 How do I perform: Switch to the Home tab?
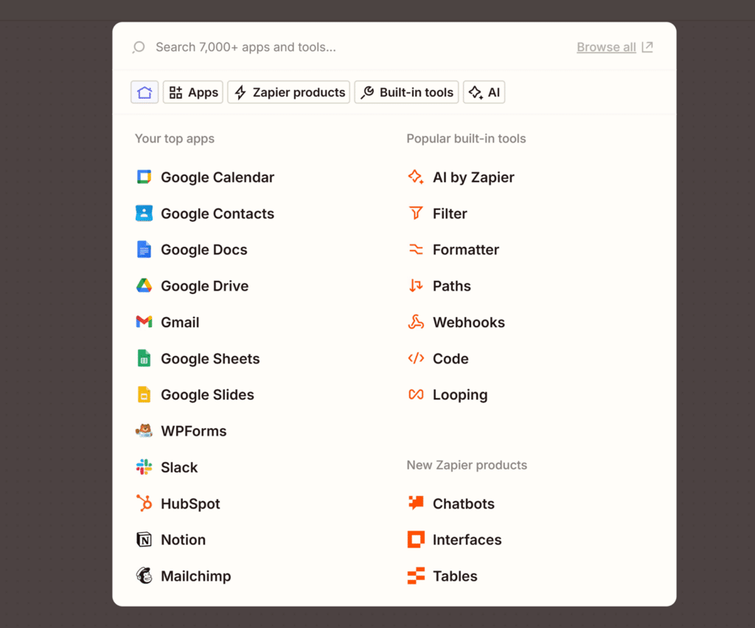pyautogui.click(x=145, y=92)
